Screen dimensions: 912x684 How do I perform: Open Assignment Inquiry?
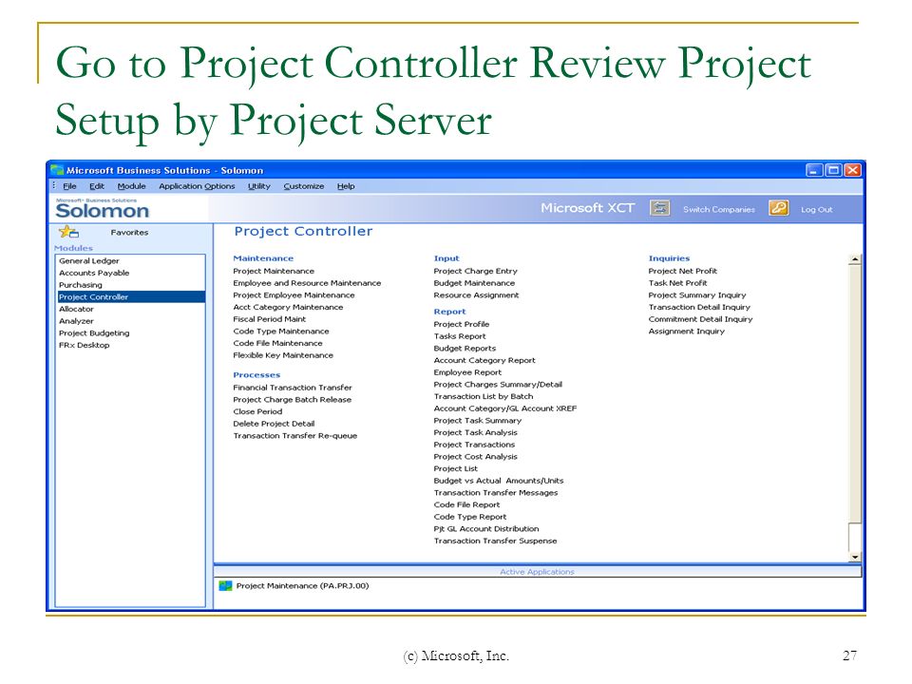pyautogui.click(x=686, y=331)
